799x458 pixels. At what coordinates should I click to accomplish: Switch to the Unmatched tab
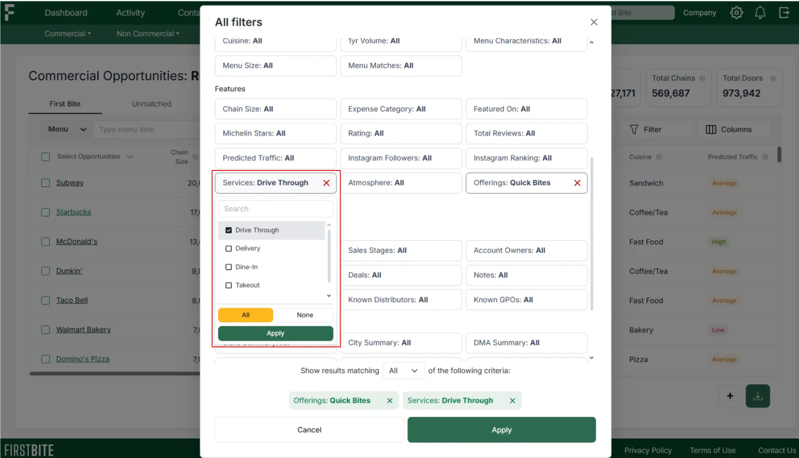click(x=151, y=104)
